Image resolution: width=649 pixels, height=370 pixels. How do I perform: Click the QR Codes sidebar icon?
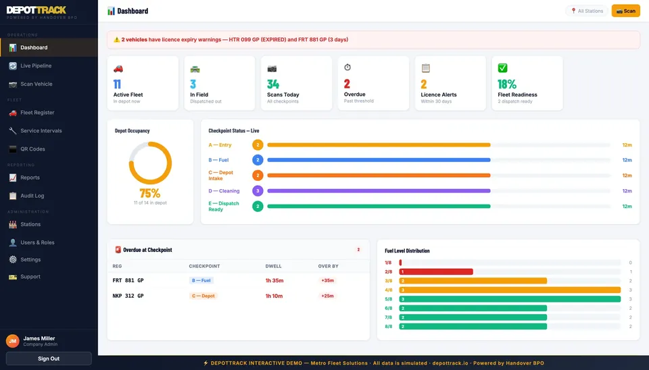point(13,149)
